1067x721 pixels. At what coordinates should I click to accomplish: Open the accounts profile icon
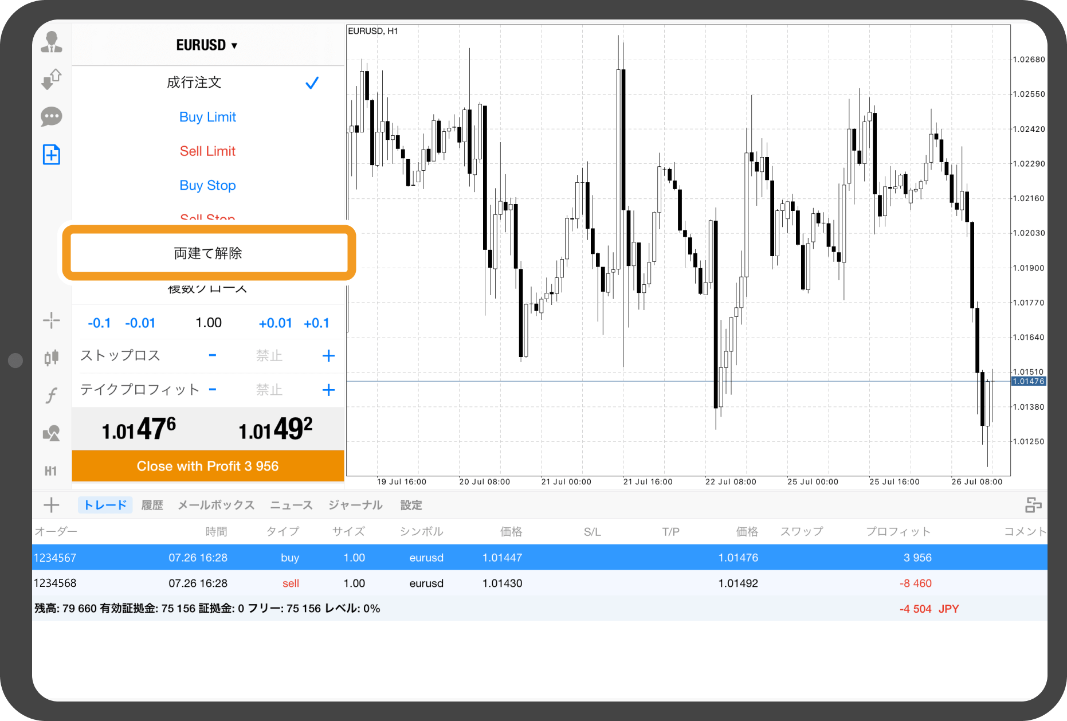point(51,43)
